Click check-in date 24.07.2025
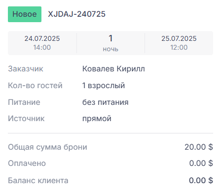Viewport: 221px width, 193px height. 42,38
